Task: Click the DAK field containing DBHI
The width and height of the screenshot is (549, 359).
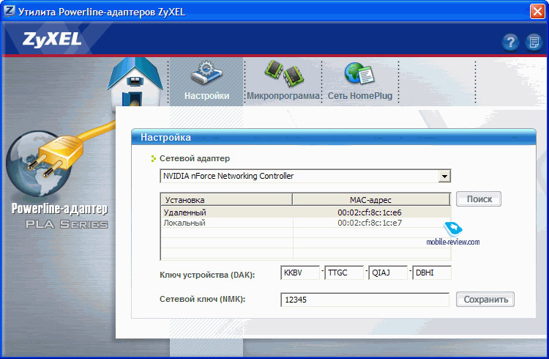Action: pos(432,273)
